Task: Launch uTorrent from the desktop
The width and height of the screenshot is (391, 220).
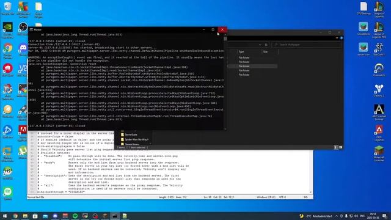Action: pos(23,152)
